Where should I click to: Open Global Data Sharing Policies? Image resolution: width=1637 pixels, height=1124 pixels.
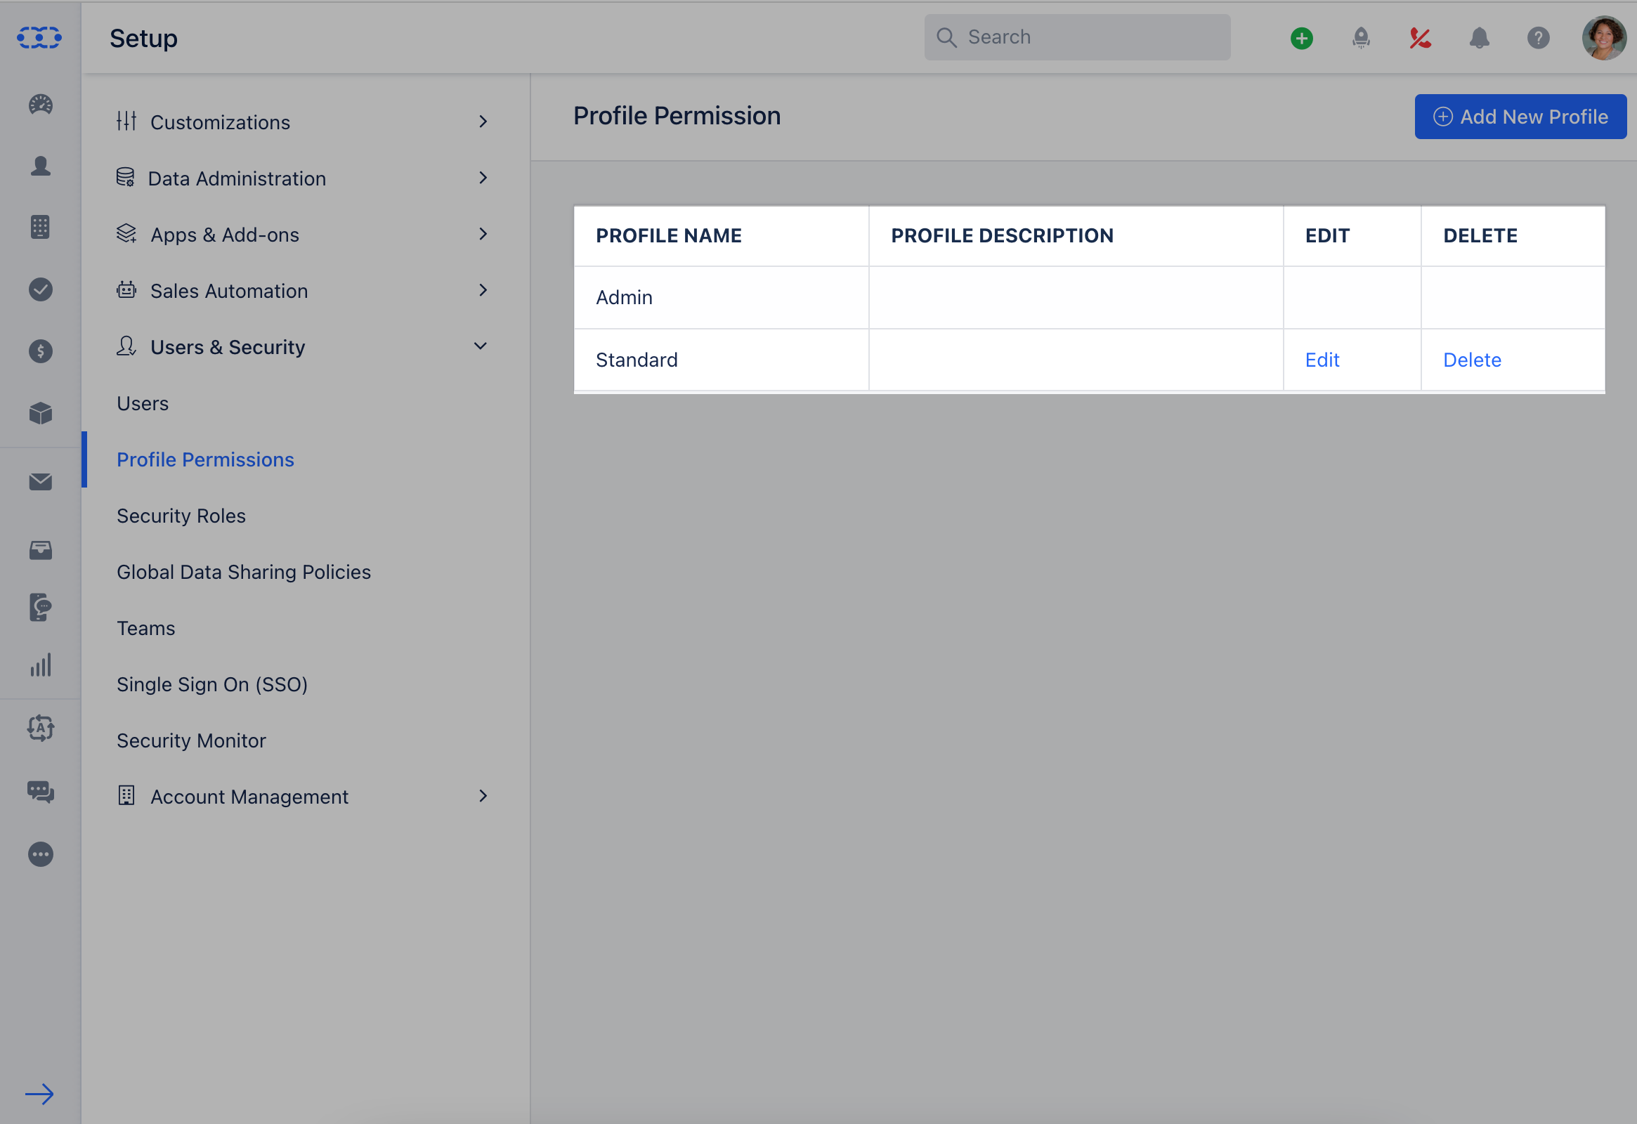tap(244, 572)
